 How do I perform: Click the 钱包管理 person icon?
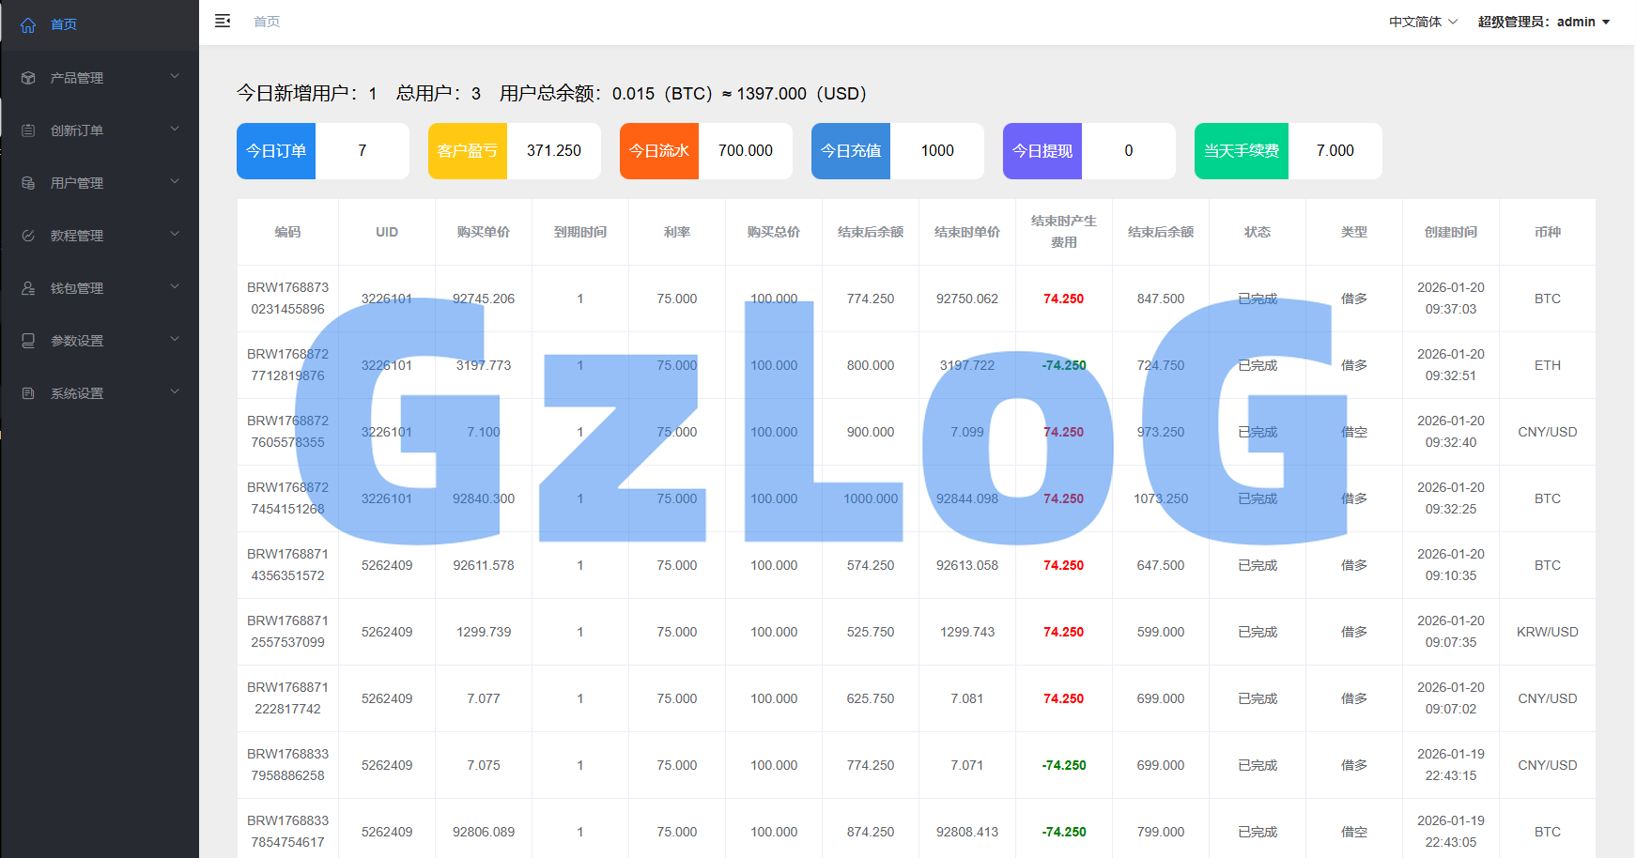(x=28, y=288)
